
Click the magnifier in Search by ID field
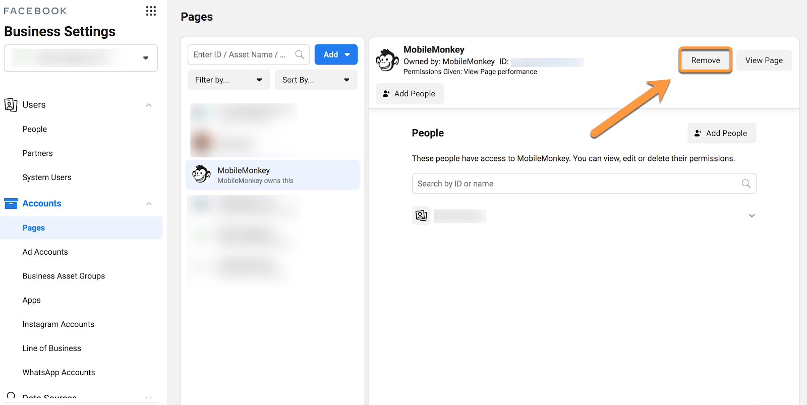pos(746,184)
